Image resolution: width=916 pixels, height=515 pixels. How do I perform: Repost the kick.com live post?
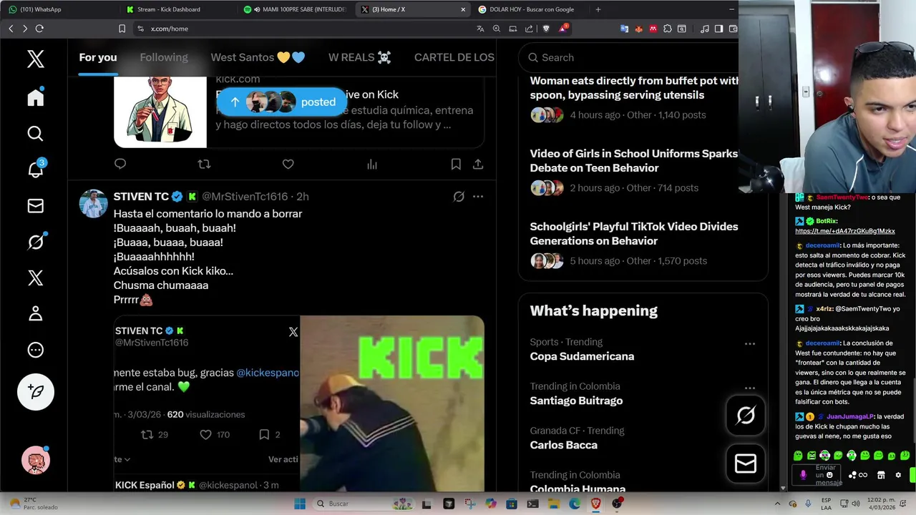pos(204,164)
